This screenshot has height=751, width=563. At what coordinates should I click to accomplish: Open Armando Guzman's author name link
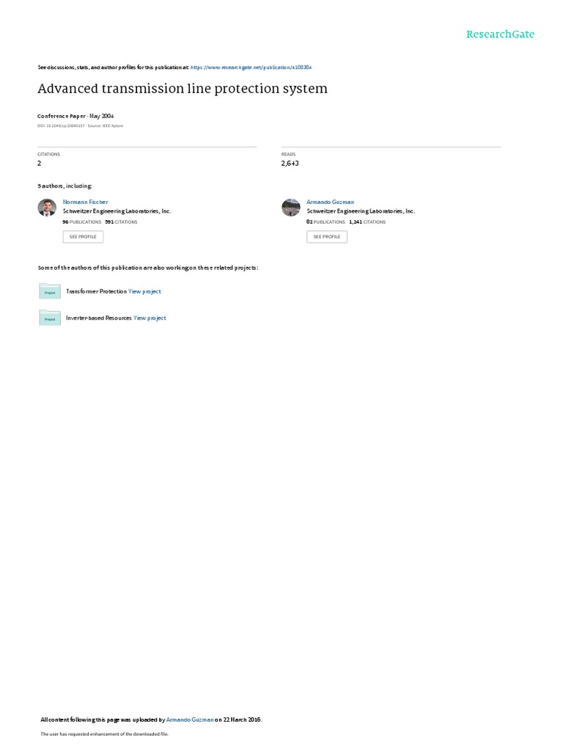(330, 202)
